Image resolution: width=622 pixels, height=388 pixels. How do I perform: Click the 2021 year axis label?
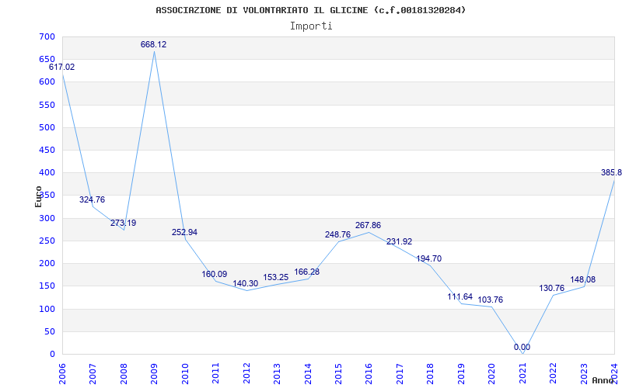(522, 373)
